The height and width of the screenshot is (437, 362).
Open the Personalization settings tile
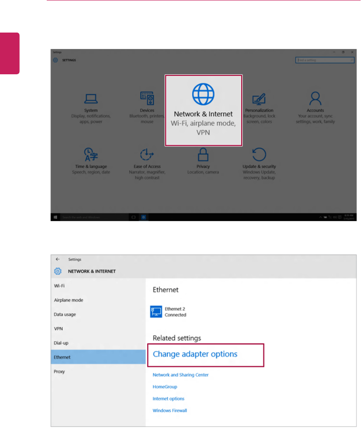259,109
